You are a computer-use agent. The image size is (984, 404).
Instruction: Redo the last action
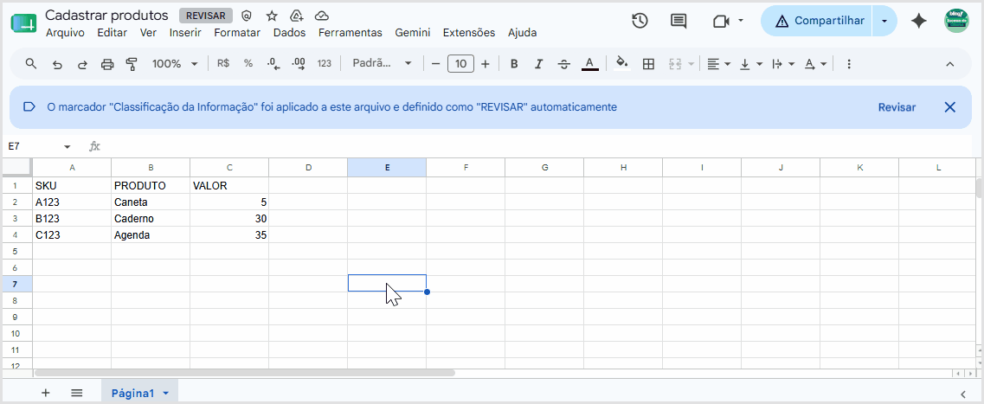pyautogui.click(x=82, y=64)
